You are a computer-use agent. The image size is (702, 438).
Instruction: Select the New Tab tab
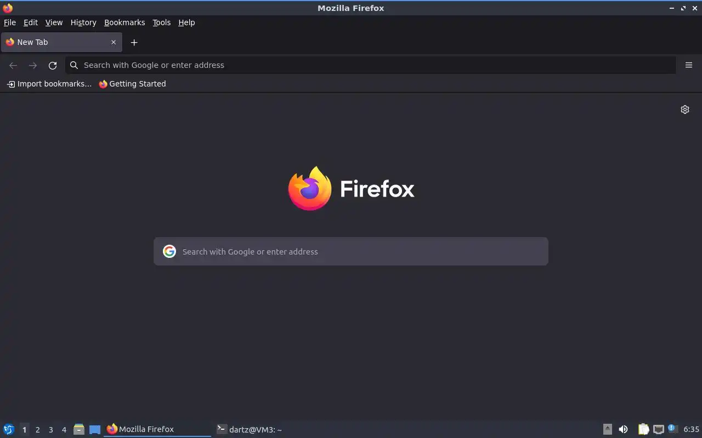click(x=61, y=42)
